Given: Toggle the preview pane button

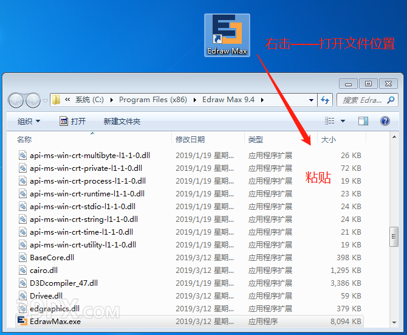Looking at the screenshot, I should 363,121.
